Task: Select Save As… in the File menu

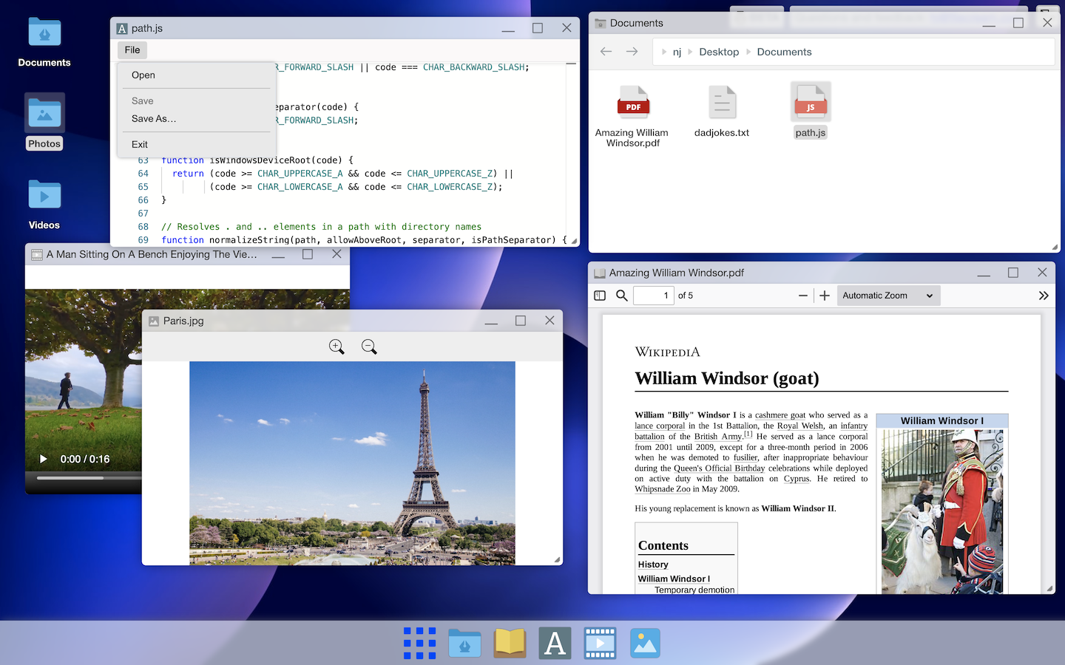Action: tap(154, 119)
